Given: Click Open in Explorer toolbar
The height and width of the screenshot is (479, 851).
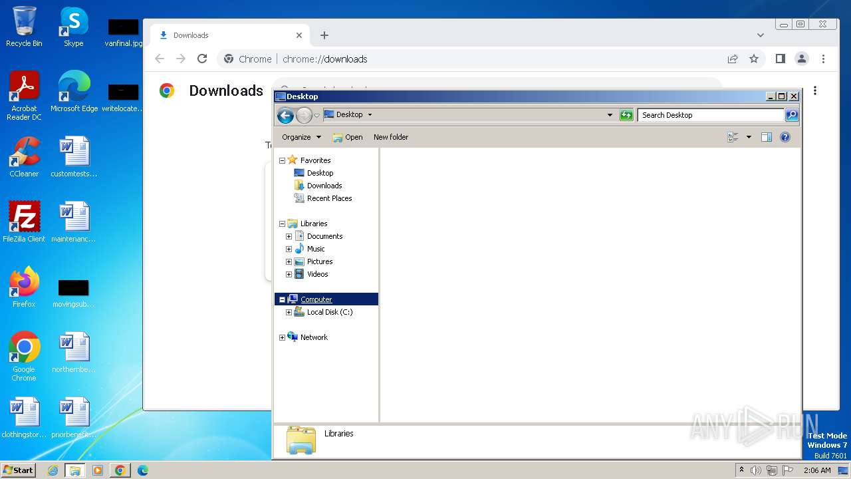Looking at the screenshot, I should coord(348,137).
